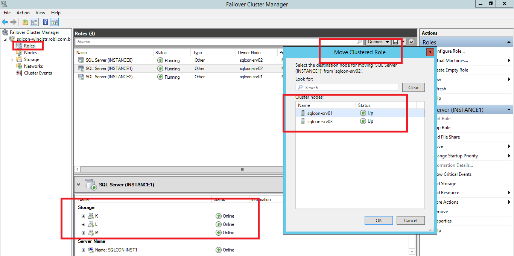
Task: Sort cluster nodes by Status header
Action: pos(386,105)
